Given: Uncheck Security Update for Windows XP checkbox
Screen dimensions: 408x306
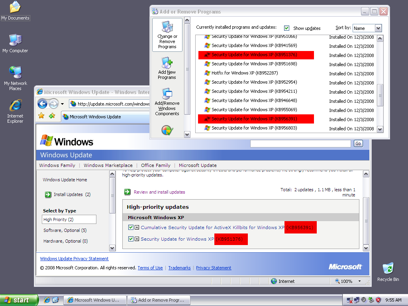Looking at the screenshot, I should [131, 239].
